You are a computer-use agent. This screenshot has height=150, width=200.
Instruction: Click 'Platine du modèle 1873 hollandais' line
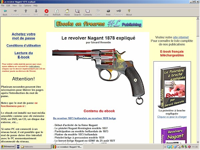(76, 134)
